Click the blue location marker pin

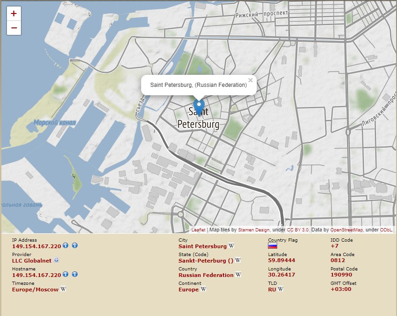[199, 107]
